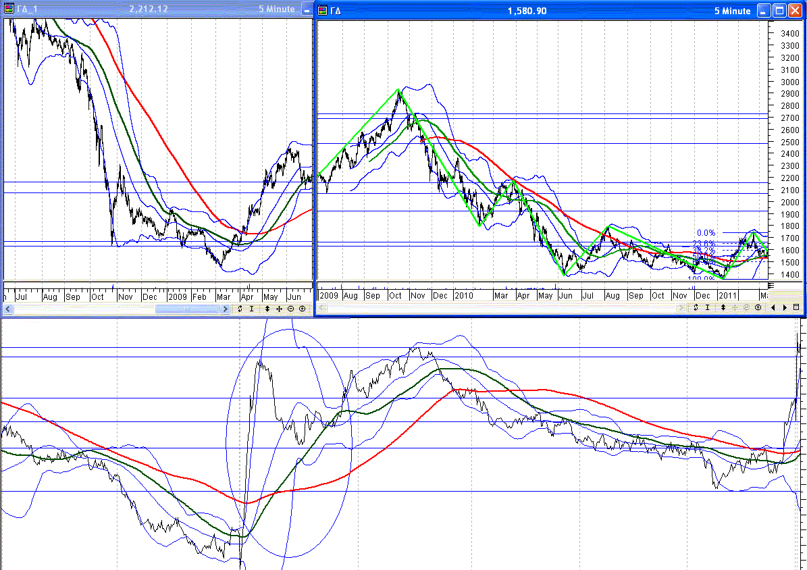Open the 5 Minute interval in left chart title
This screenshot has height=570, width=807.
(x=277, y=9)
